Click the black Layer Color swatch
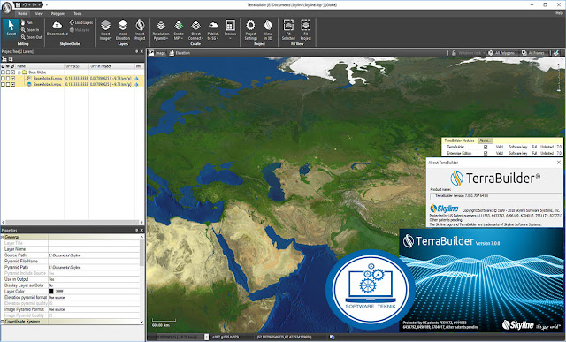The height and width of the screenshot is (342, 566). (51, 291)
